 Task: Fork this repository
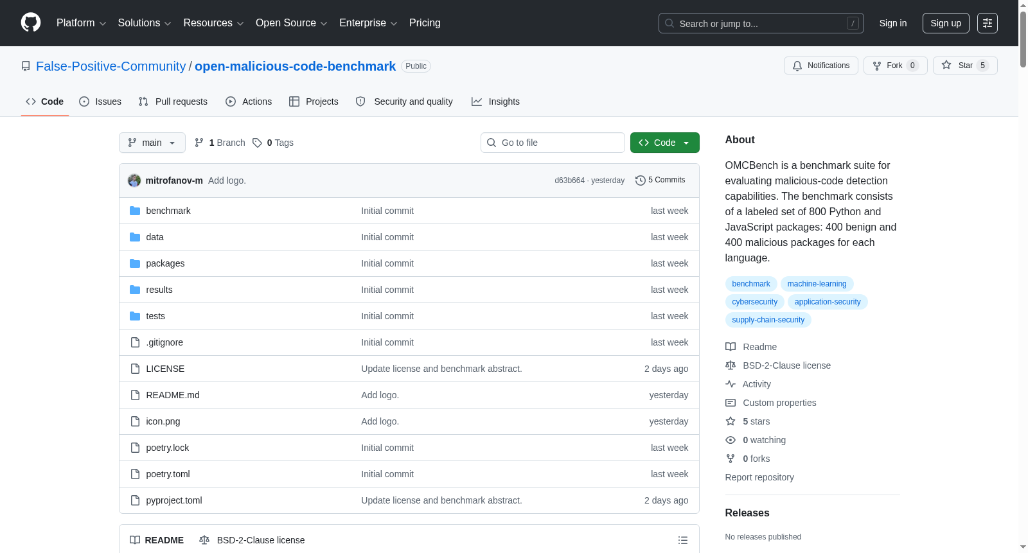point(895,66)
